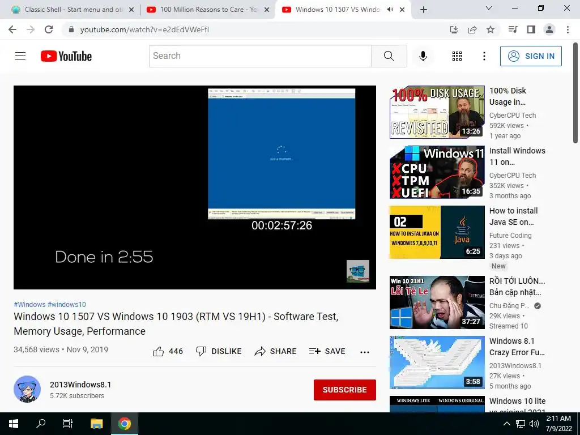This screenshot has height=435, width=580.
Task: Go to YouTube home via logo
Action: pos(66,56)
